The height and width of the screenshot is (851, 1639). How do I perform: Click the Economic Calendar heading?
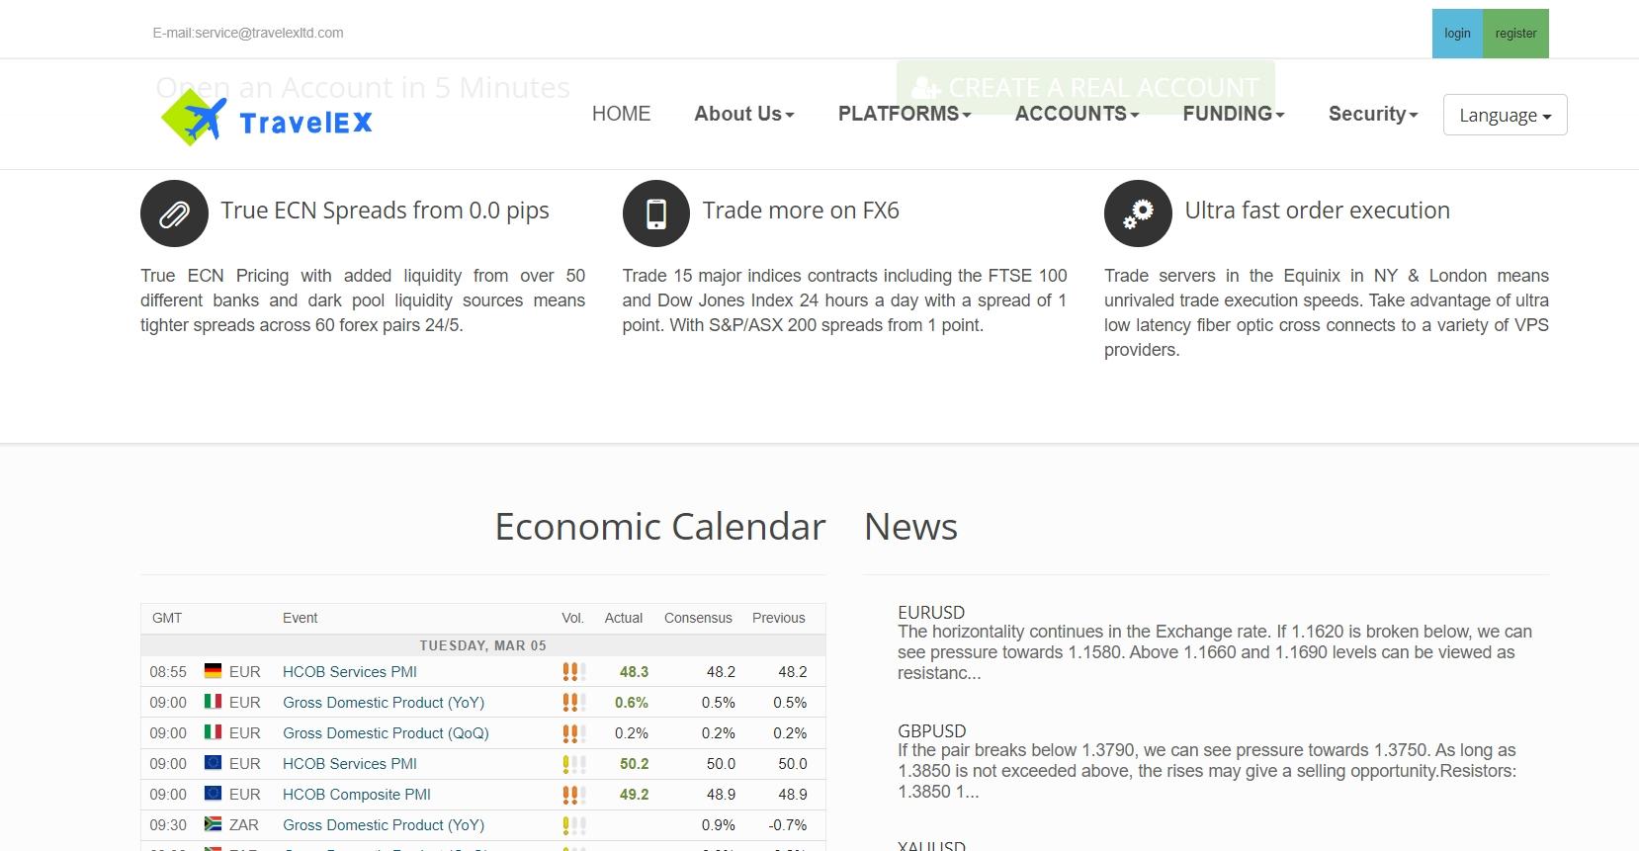660,527
